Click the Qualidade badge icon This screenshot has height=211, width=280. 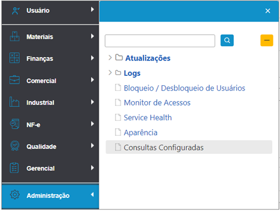pyautogui.click(x=15, y=146)
